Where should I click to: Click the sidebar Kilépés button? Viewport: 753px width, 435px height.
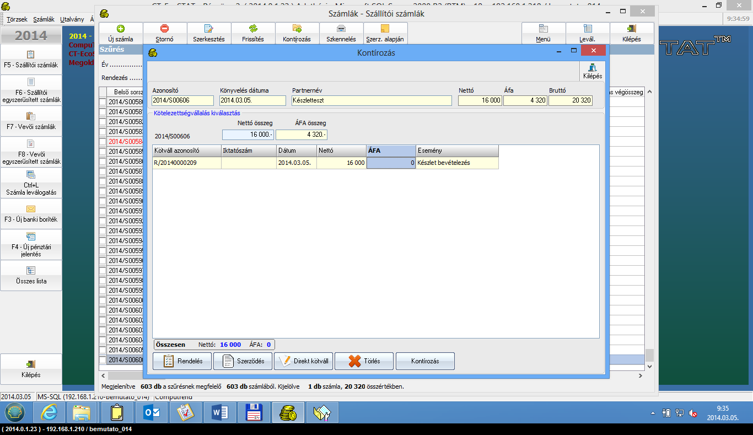tap(31, 369)
